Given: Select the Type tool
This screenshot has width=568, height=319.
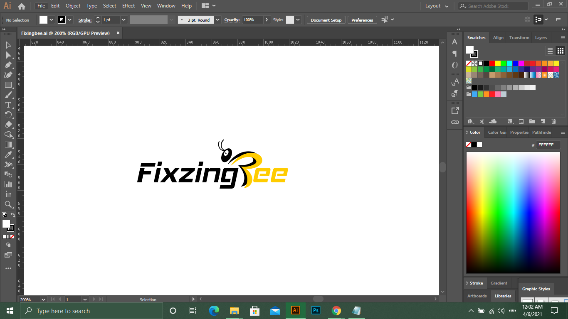Looking at the screenshot, I should coord(8,105).
